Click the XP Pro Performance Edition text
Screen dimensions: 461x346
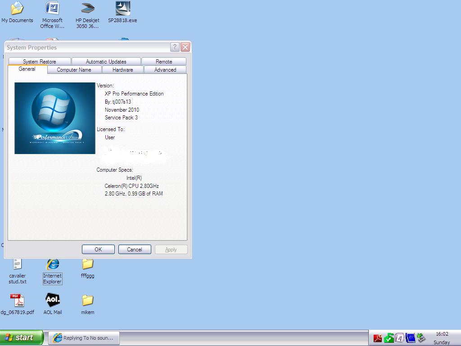[x=134, y=94]
